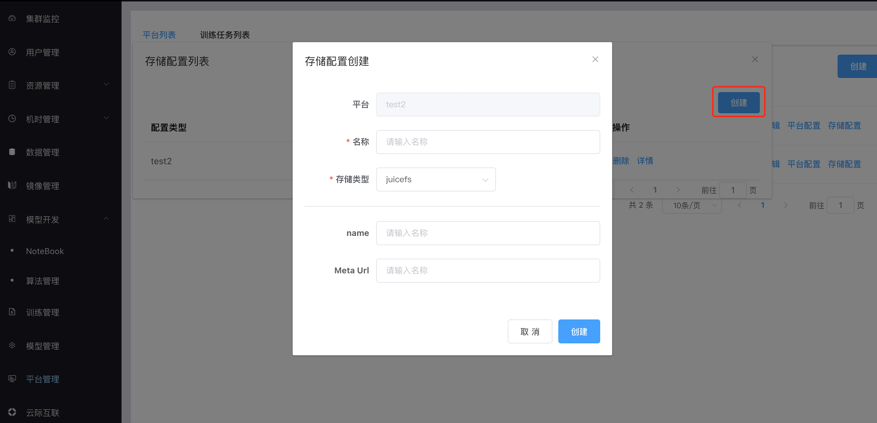The image size is (877, 423).
Task: Focus 前往 page input in platform list pagination
Action: point(840,205)
